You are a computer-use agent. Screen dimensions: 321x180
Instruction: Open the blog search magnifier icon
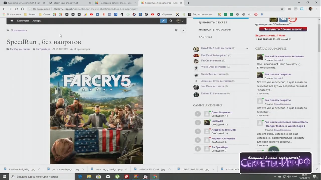point(171,21)
